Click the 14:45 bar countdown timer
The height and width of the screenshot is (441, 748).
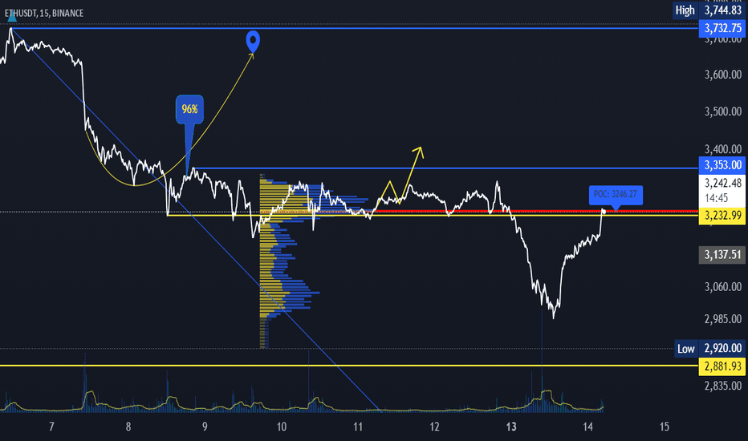[x=716, y=198]
